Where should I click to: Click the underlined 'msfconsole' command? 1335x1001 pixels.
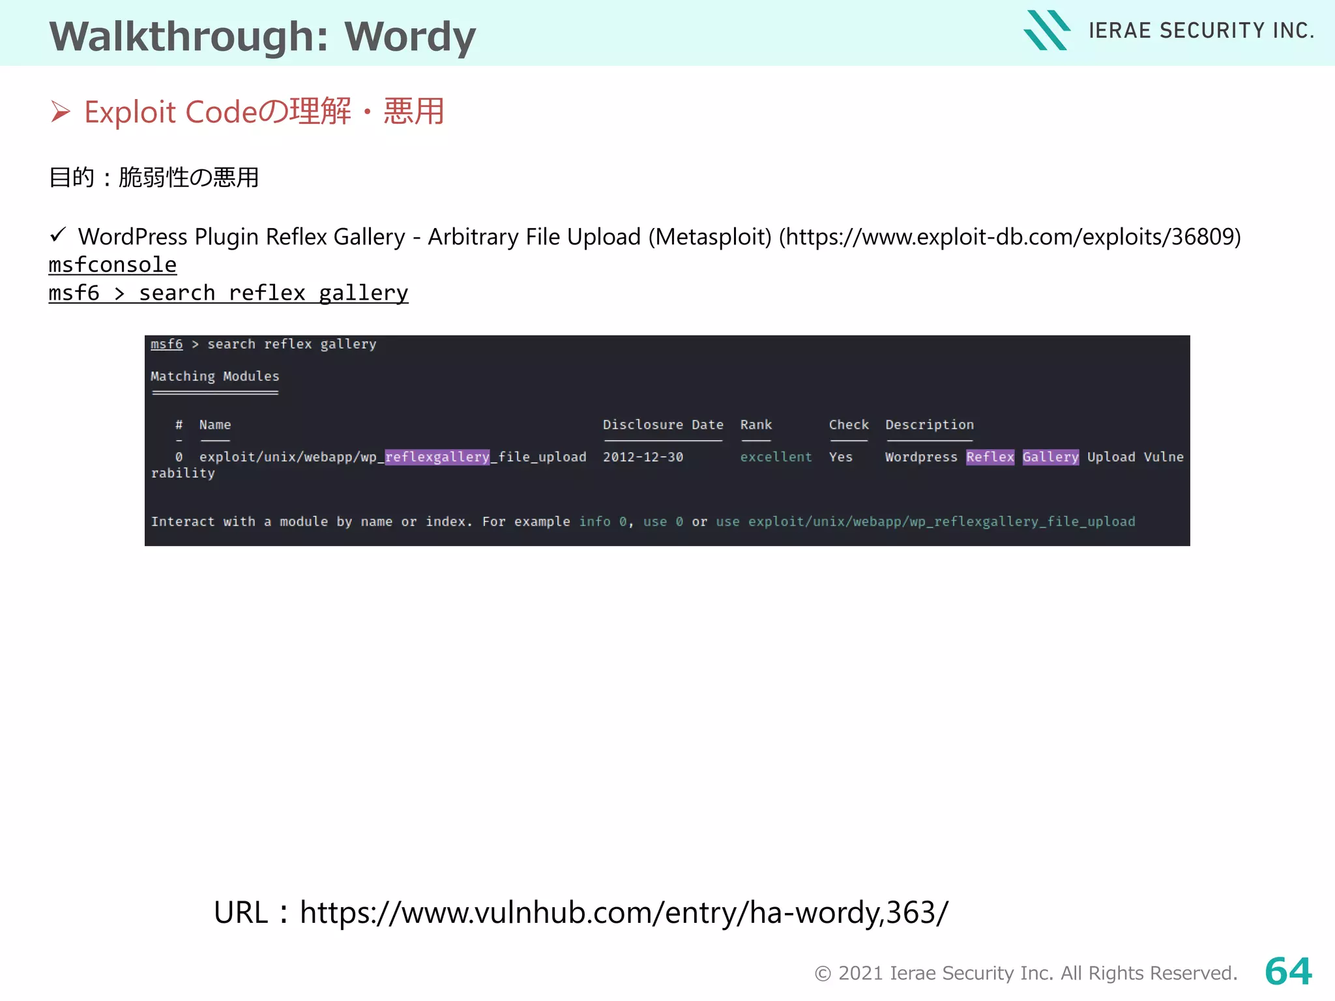(113, 265)
